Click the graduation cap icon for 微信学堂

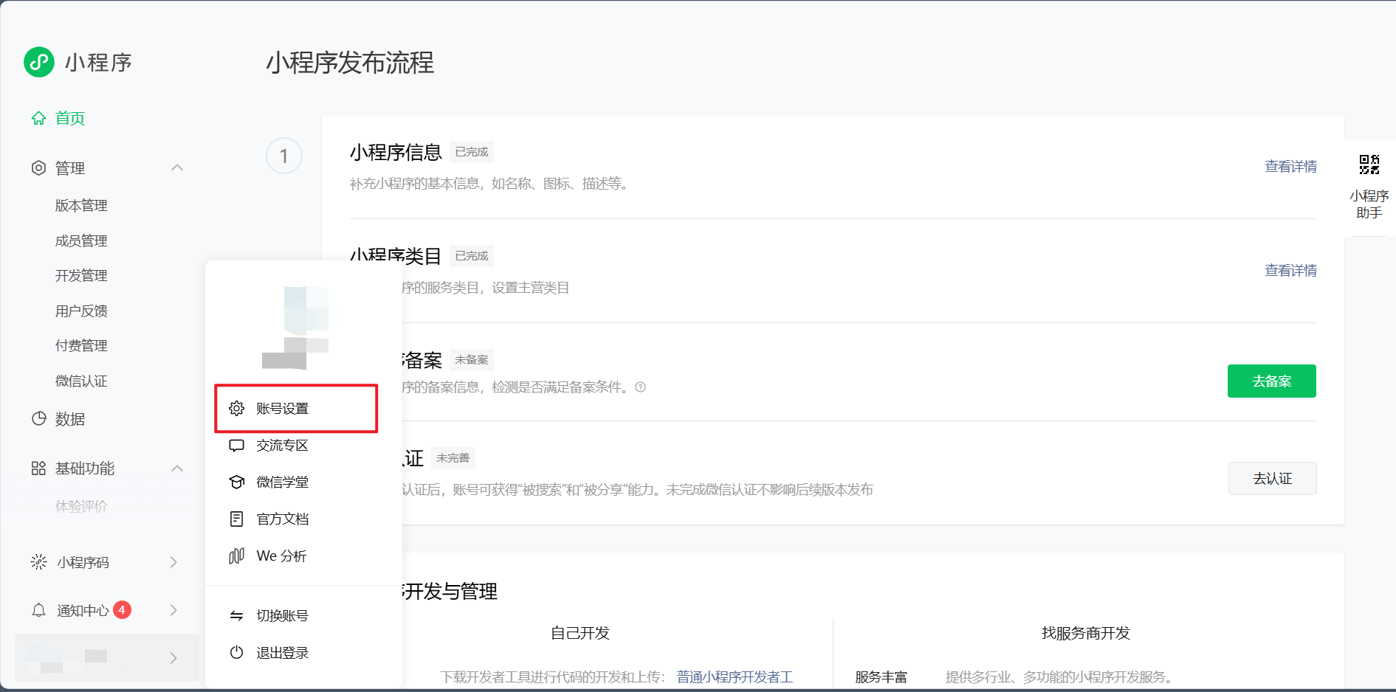point(236,482)
